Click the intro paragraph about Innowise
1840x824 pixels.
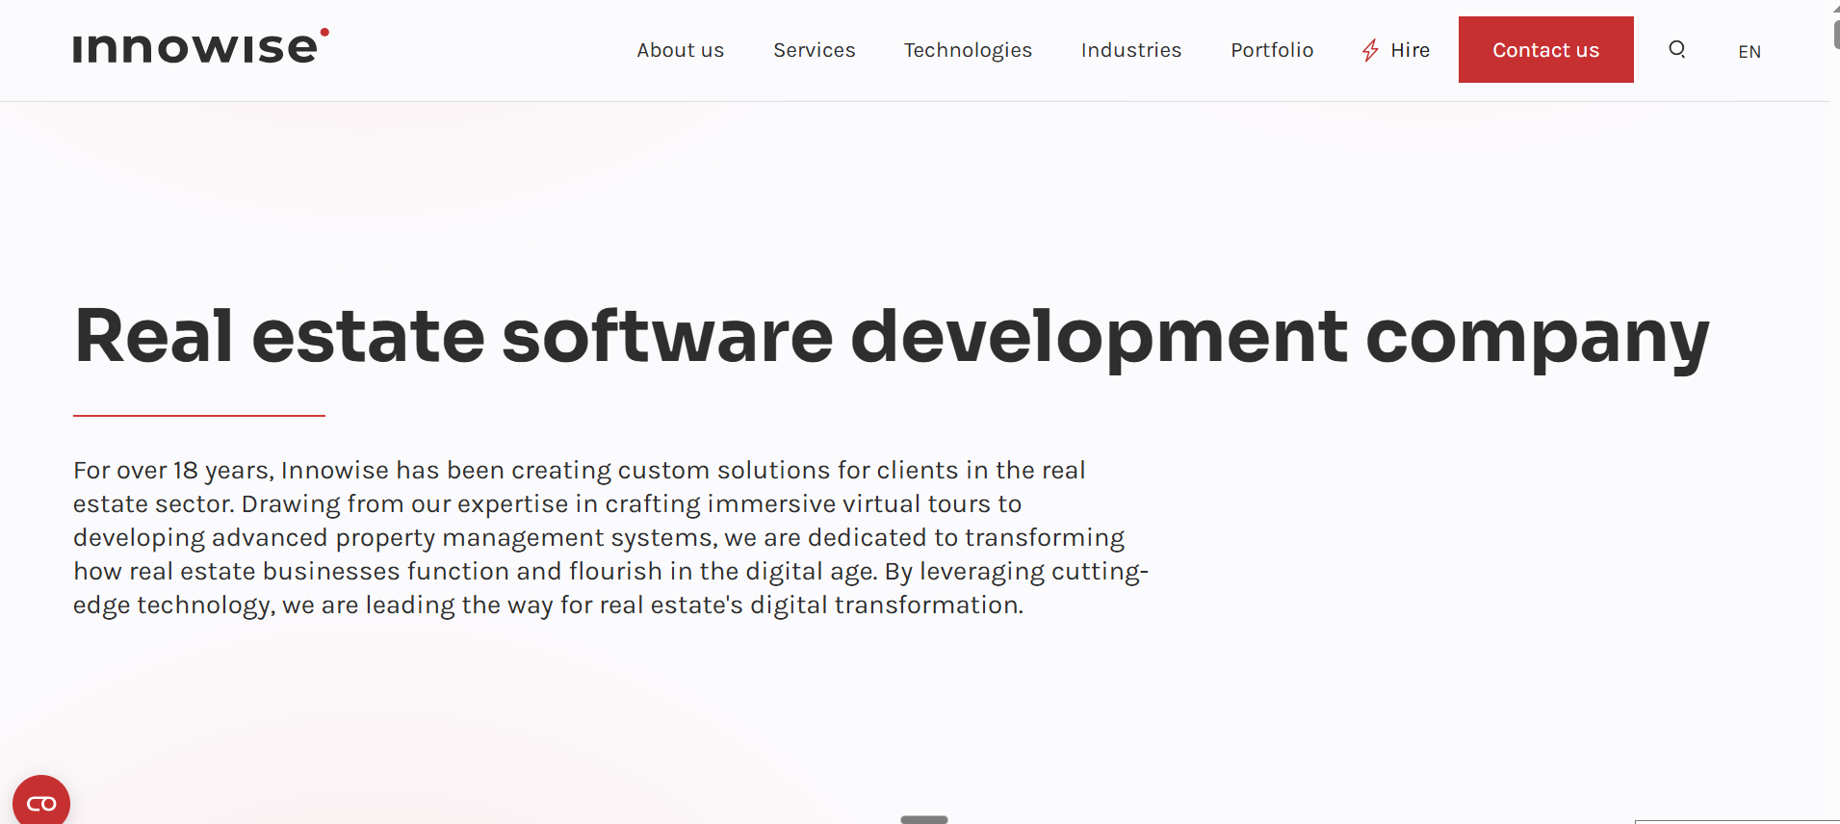(610, 537)
